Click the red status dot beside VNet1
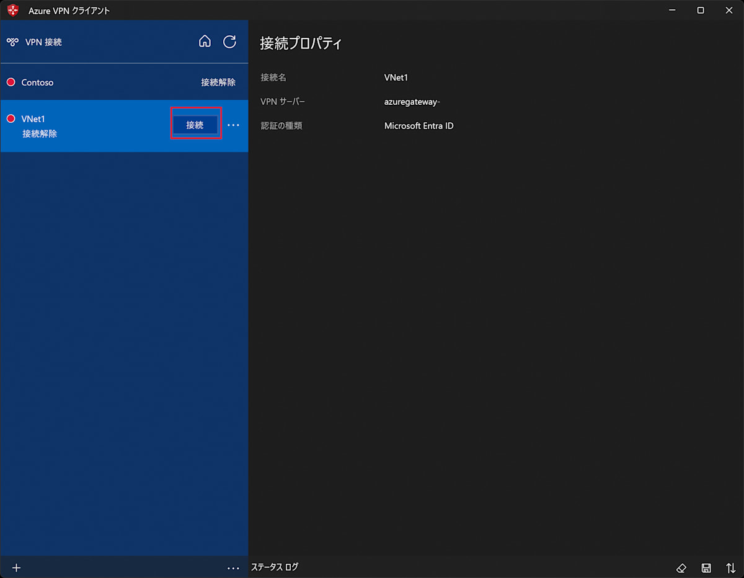 11,118
